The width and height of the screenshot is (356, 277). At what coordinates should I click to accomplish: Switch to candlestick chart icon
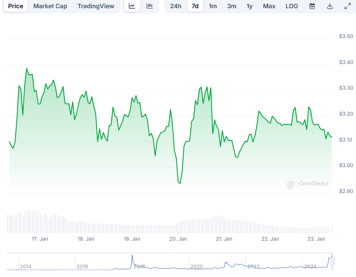click(149, 6)
